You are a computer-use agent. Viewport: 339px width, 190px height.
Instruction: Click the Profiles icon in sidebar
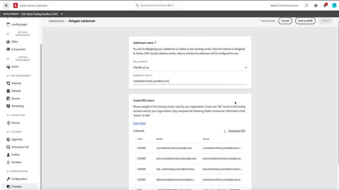pyautogui.click(x=8, y=155)
